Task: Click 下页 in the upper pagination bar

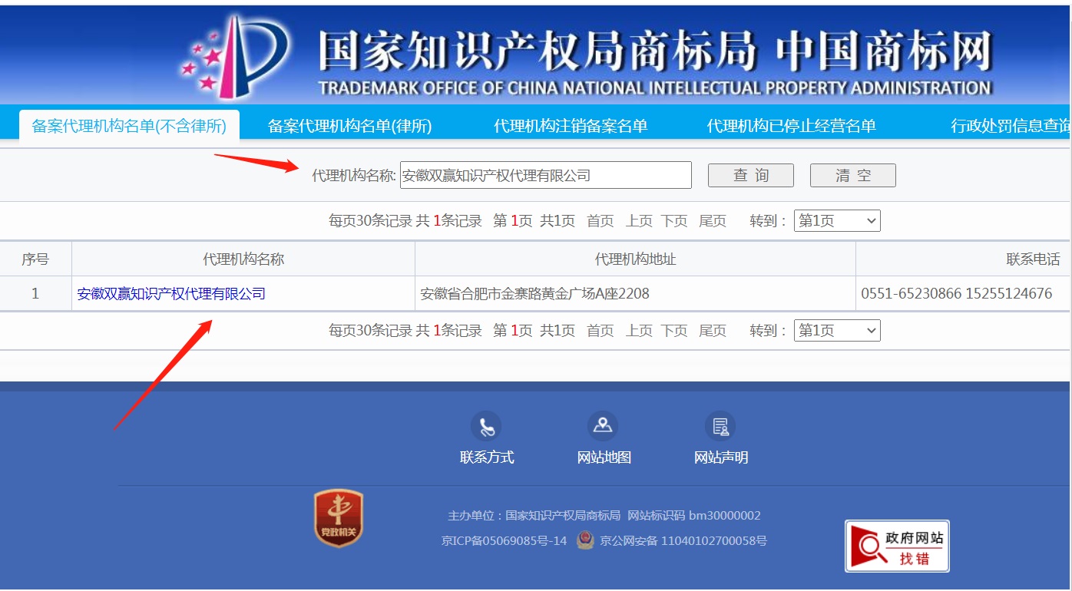Action: pos(674,221)
